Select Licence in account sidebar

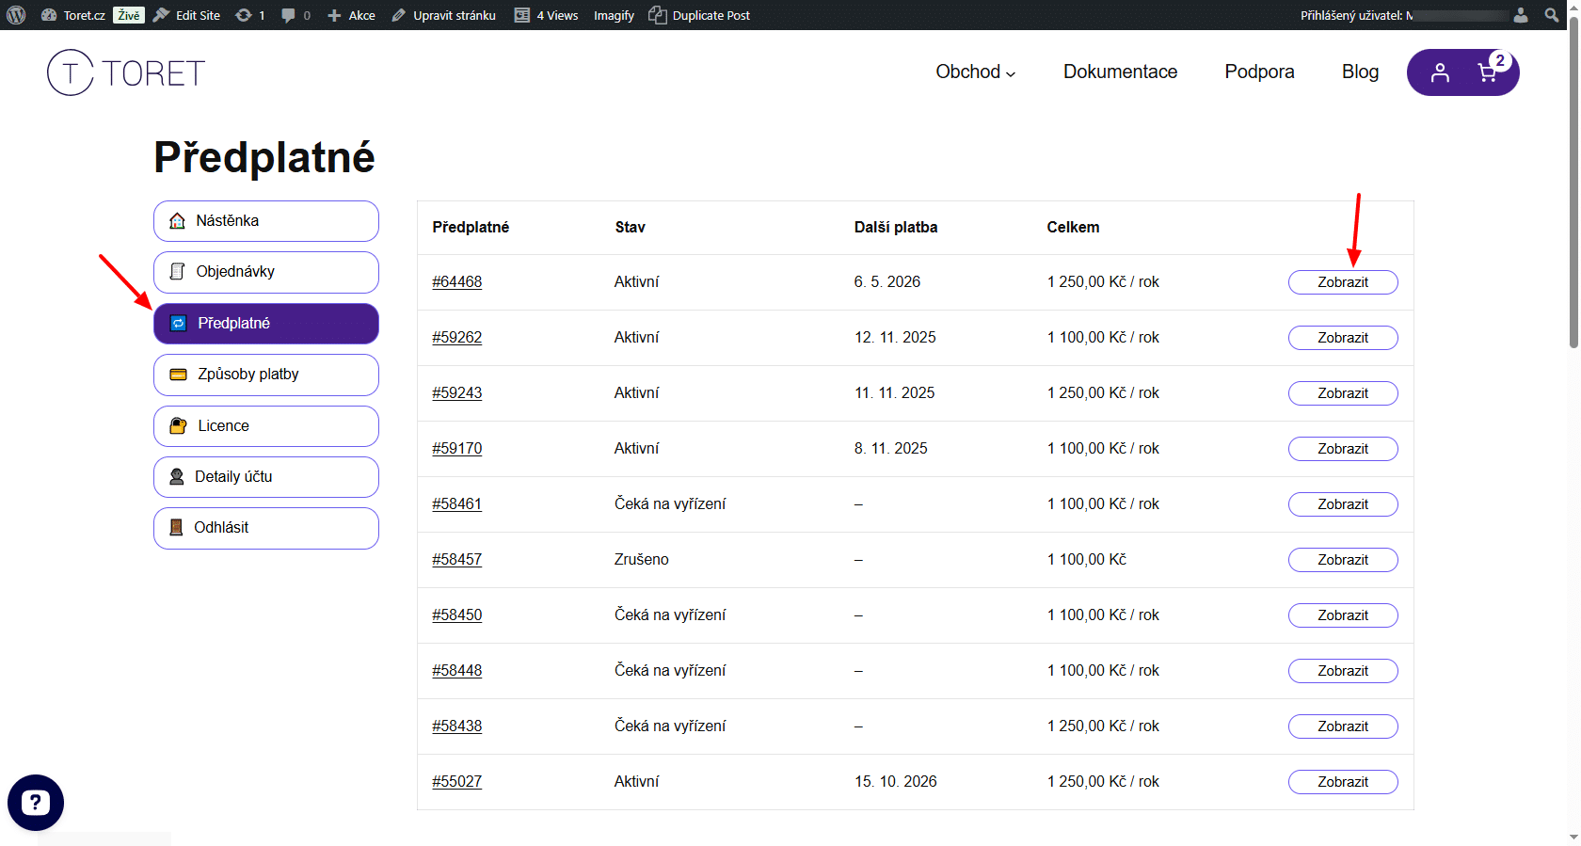coord(266,426)
